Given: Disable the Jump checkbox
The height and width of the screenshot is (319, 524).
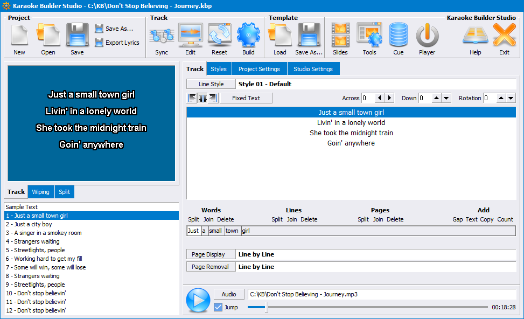Looking at the screenshot, I should (x=218, y=307).
